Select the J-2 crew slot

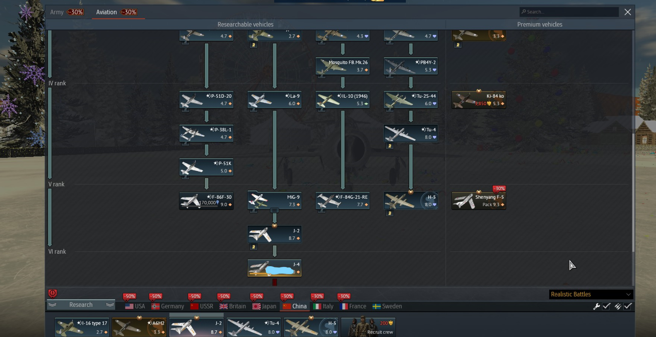197,327
